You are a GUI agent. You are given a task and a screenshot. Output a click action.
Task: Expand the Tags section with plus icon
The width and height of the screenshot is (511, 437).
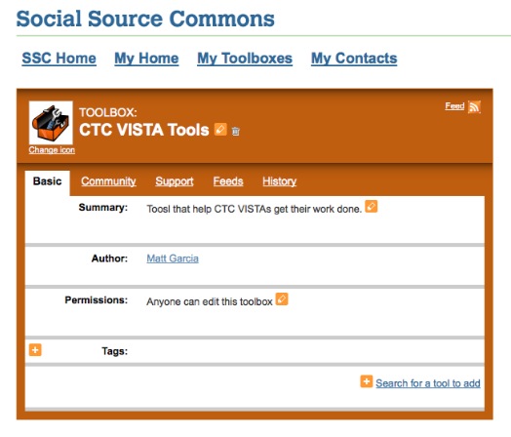[35, 350]
